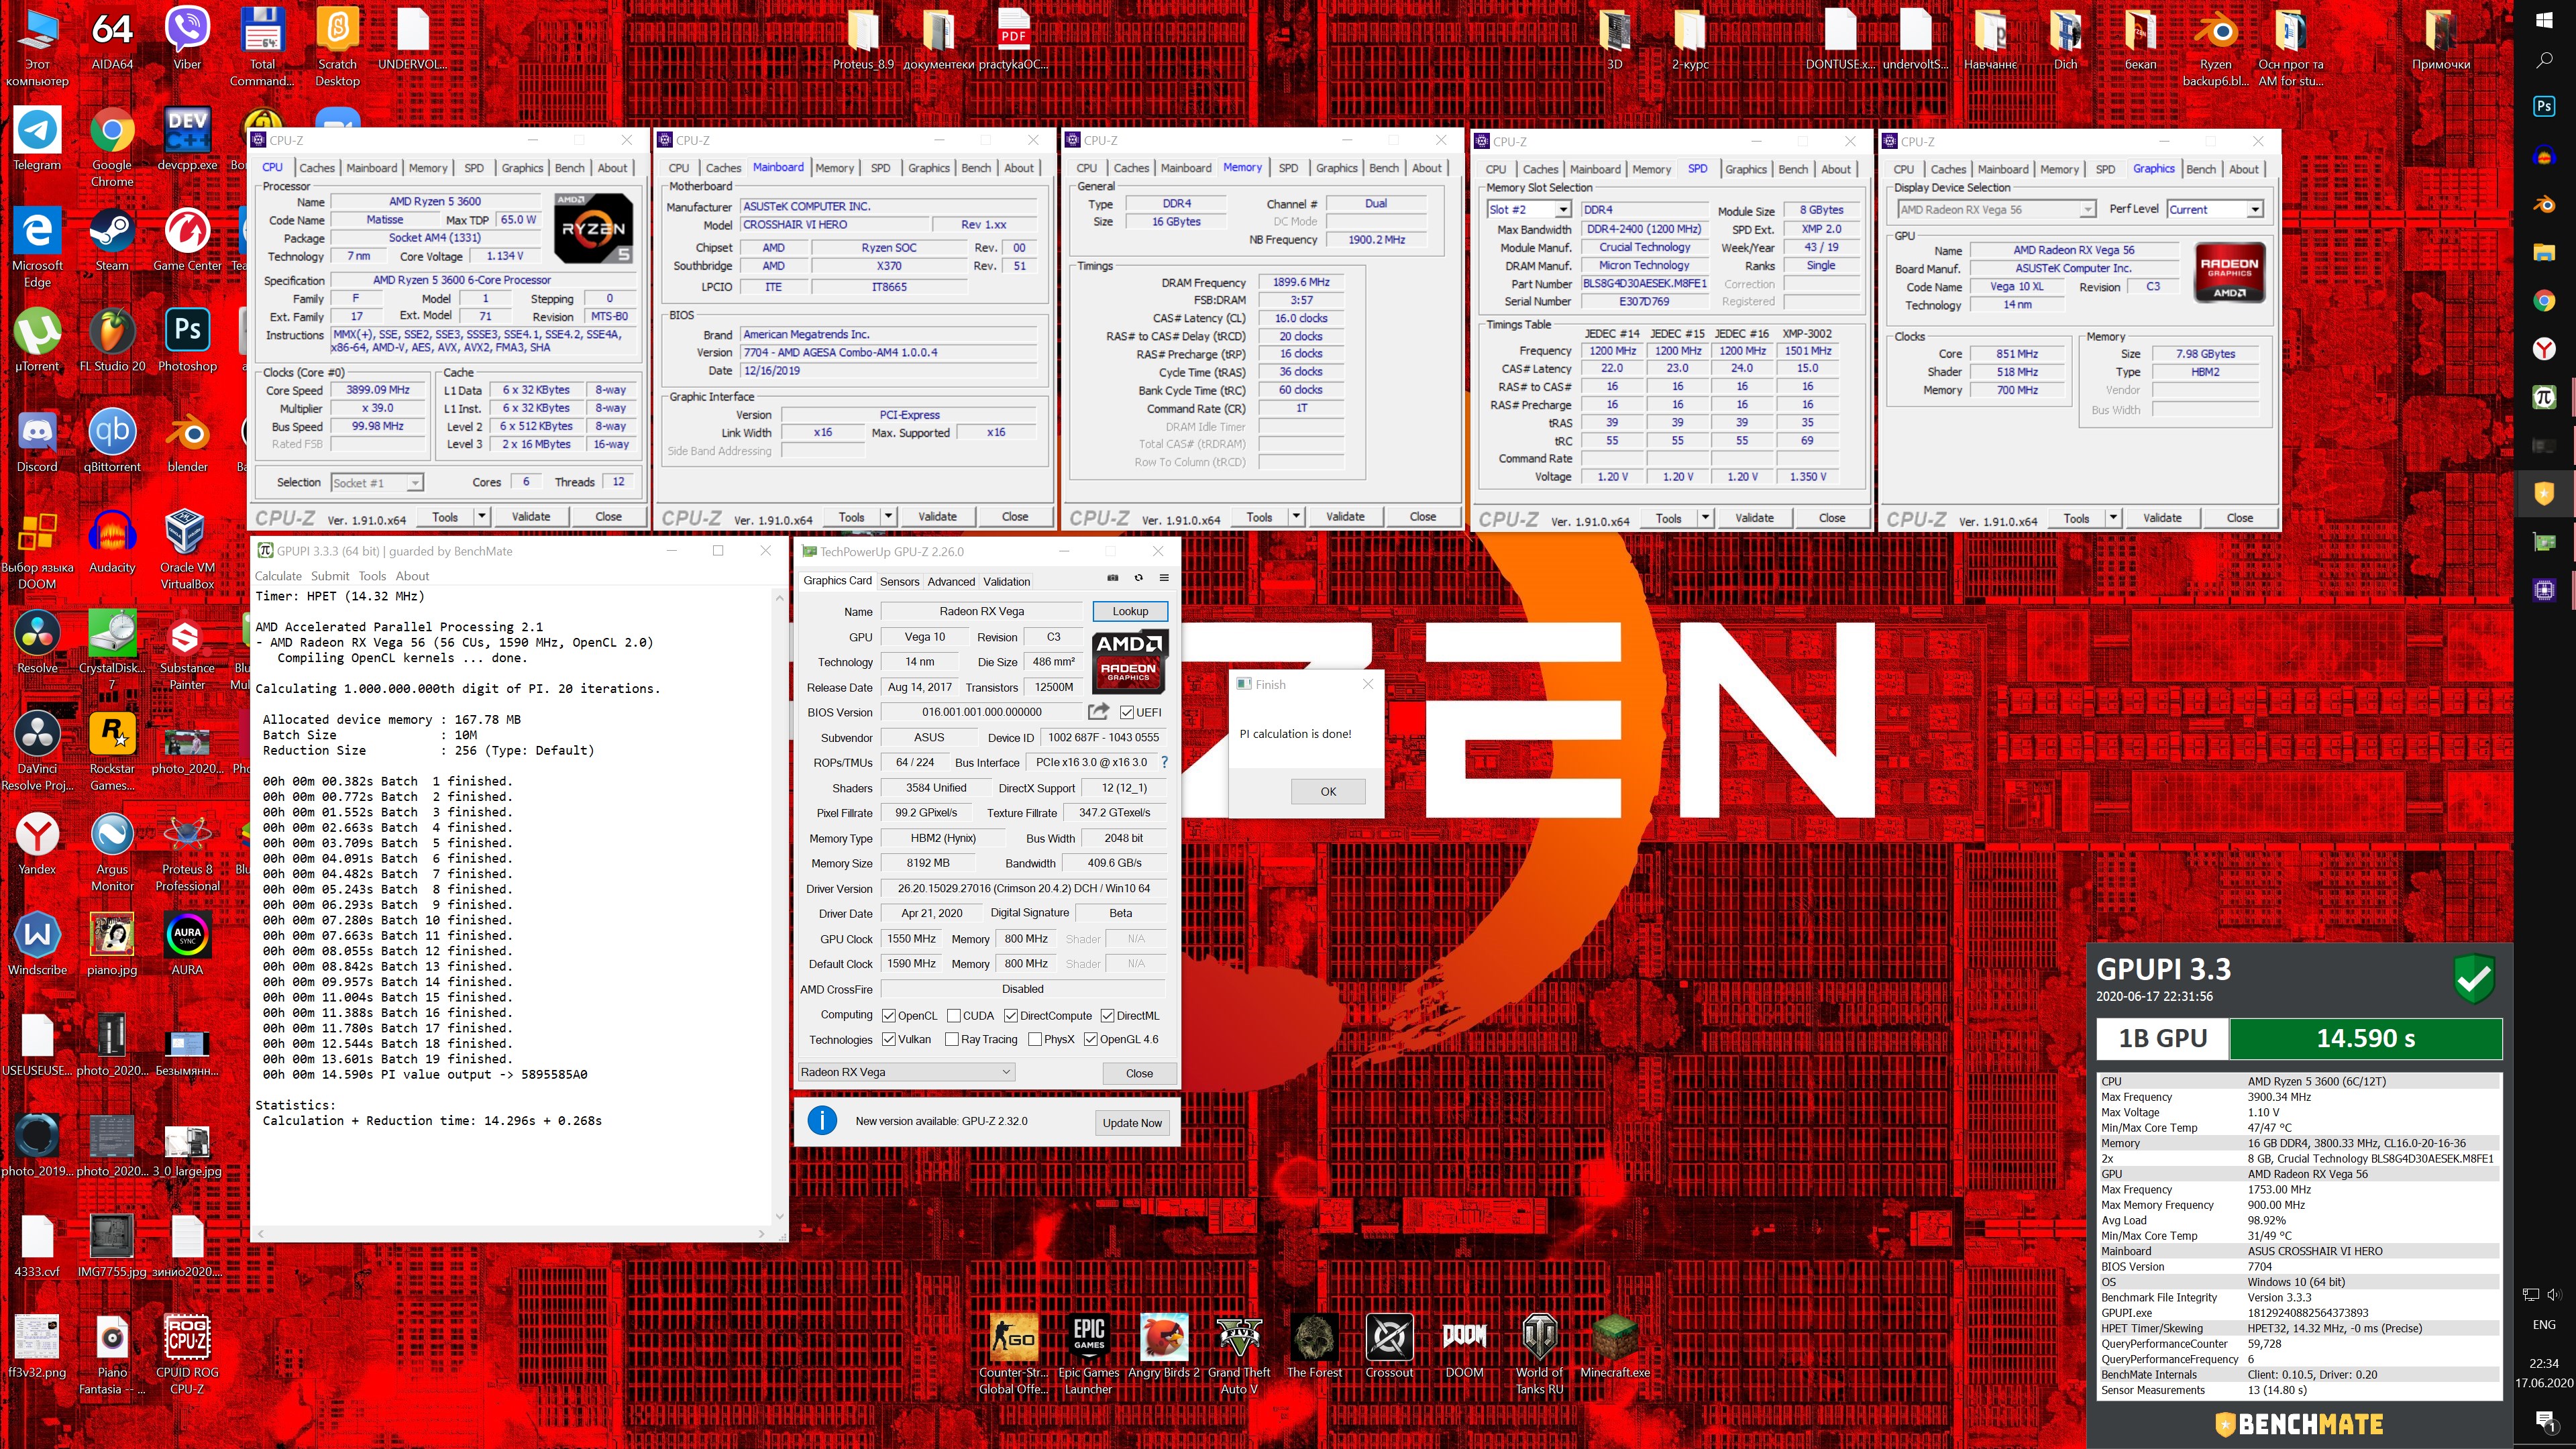Launch qBittorrent from the desktop
This screenshot has height=1449, width=2576.
pyautogui.click(x=112, y=440)
